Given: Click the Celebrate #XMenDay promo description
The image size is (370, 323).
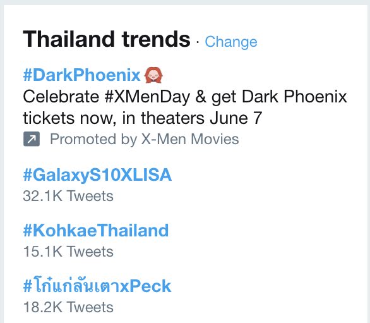Looking at the screenshot, I should tap(185, 107).
